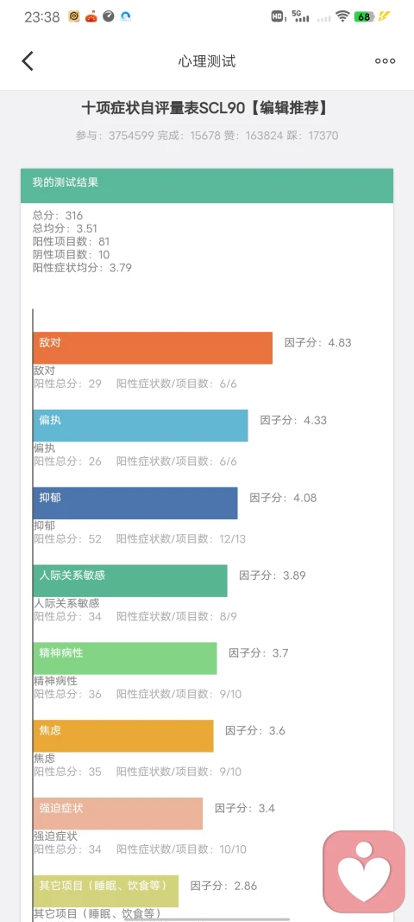This screenshot has height=922, width=414.
Task: Open the three-dots more menu
Action: (x=386, y=60)
